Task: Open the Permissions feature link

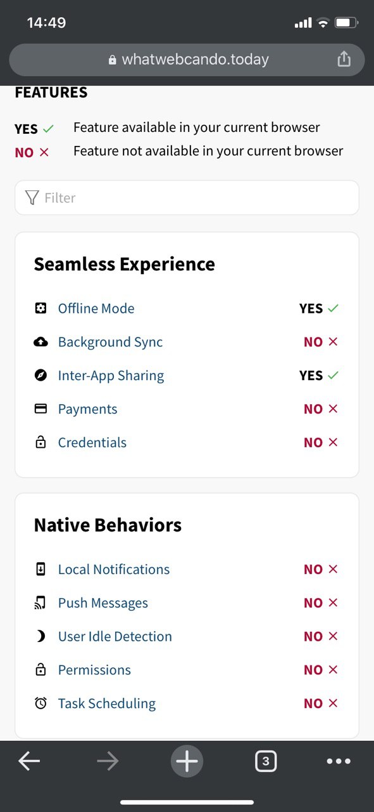Action: point(94,670)
